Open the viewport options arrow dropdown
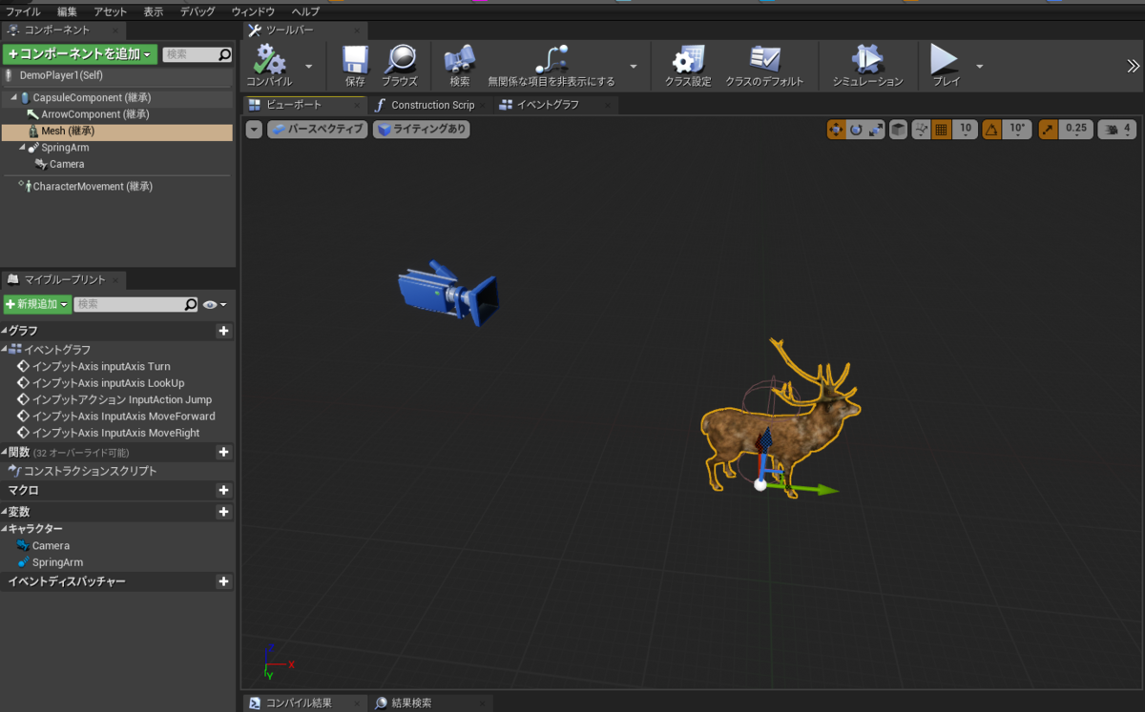 click(254, 129)
